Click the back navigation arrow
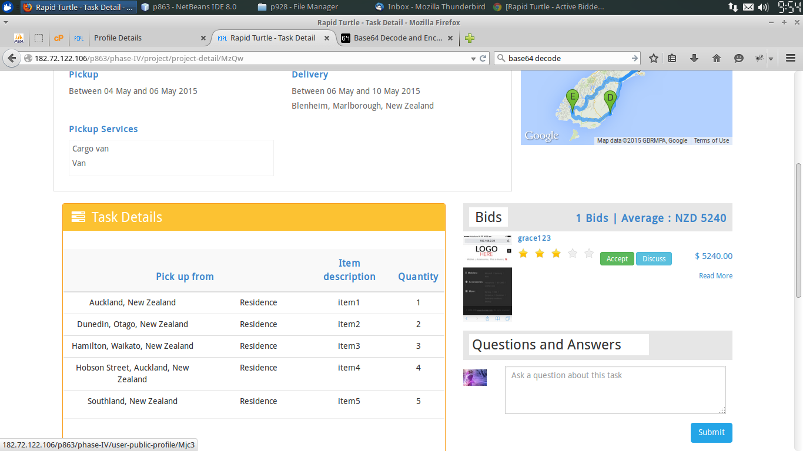This screenshot has width=803, height=451. pos(12,58)
